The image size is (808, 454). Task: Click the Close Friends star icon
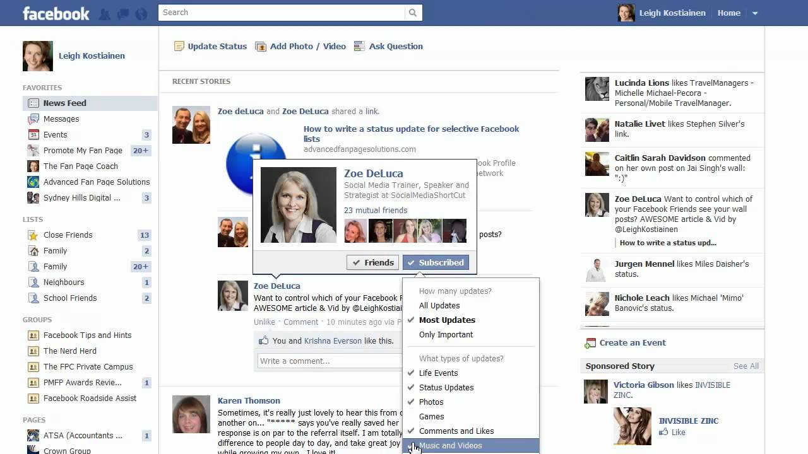coord(33,235)
